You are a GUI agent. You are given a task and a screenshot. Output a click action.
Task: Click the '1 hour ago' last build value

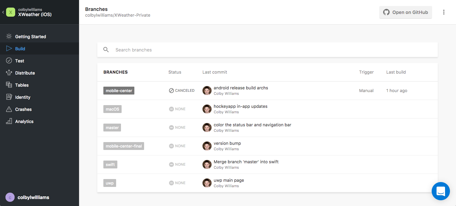tap(397, 91)
